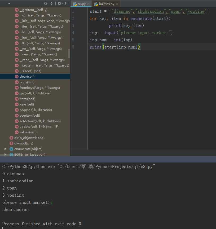Click the method icon next to clear(self)
216x229 pixels.
(x=17, y=77)
